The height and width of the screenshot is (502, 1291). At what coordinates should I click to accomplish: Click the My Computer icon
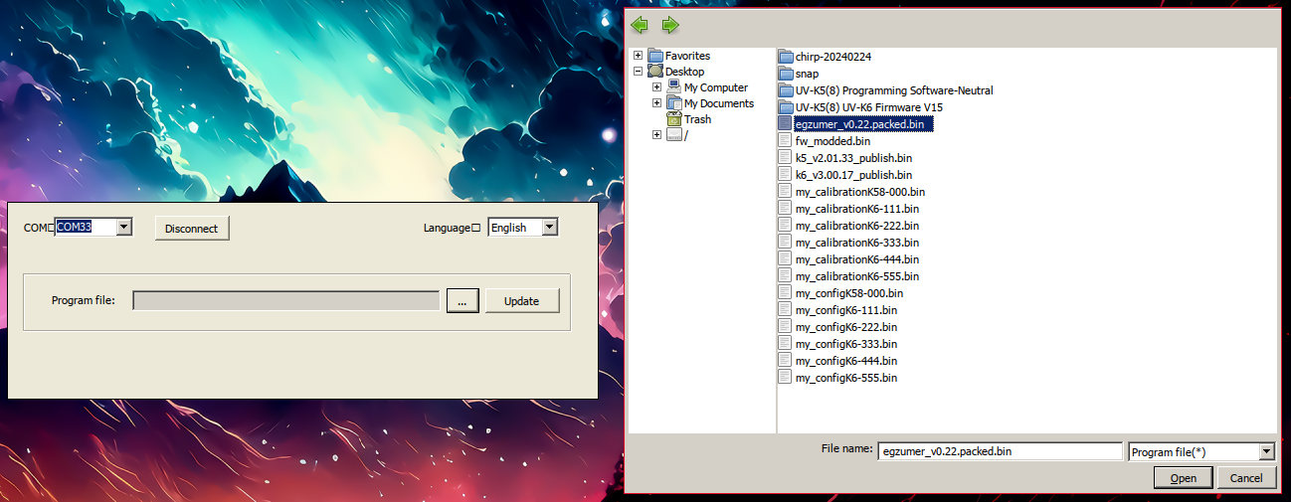tap(674, 87)
